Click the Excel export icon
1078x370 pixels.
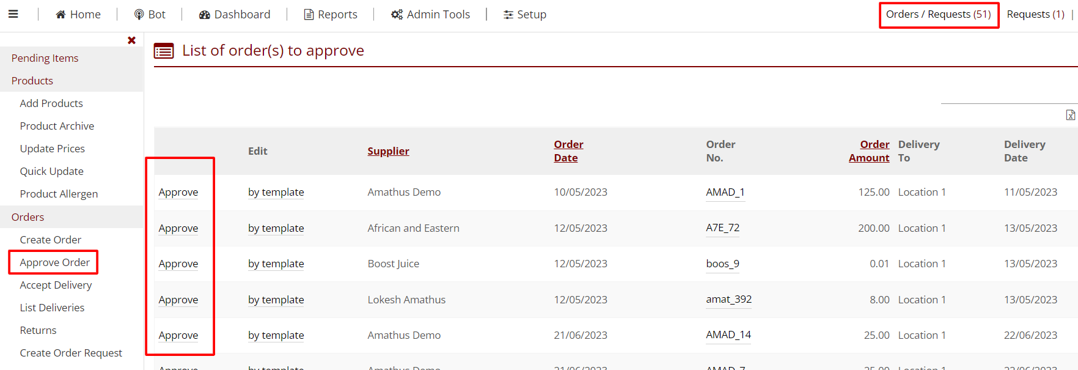(1070, 115)
